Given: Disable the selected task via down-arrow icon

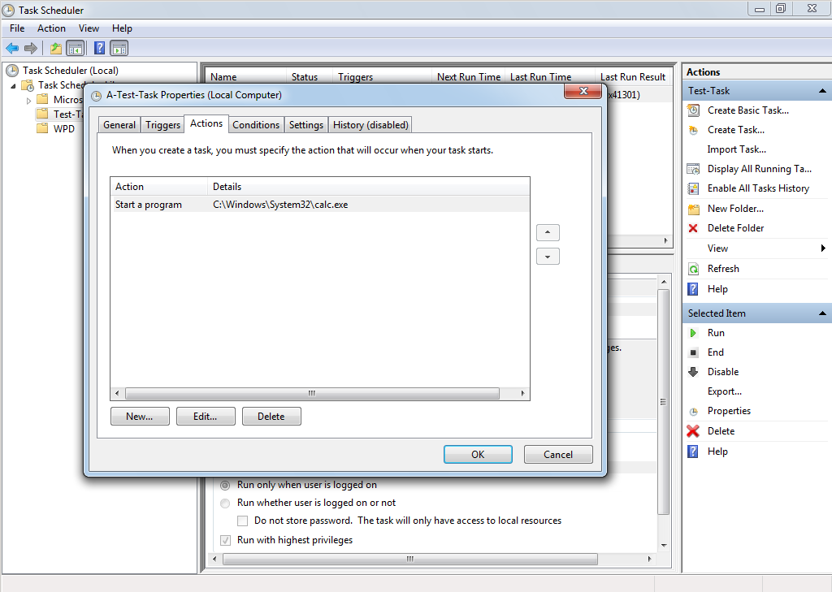Looking at the screenshot, I should [x=693, y=372].
